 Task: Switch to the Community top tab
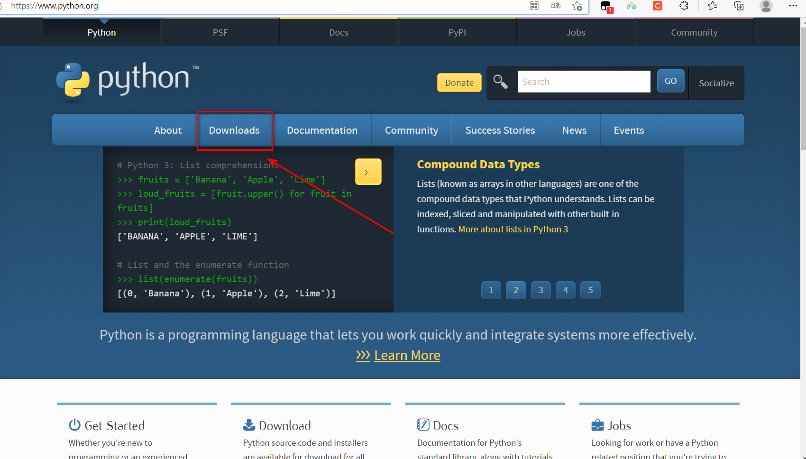695,32
